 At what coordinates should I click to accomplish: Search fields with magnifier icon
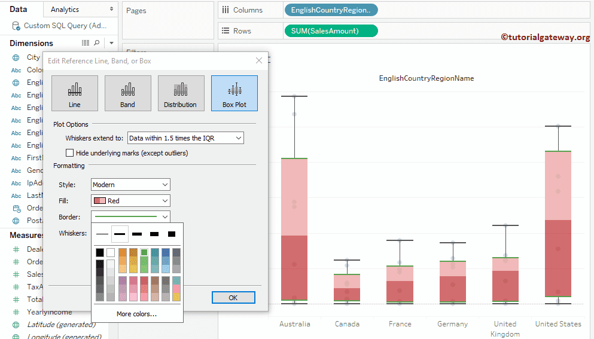pyautogui.click(x=97, y=43)
